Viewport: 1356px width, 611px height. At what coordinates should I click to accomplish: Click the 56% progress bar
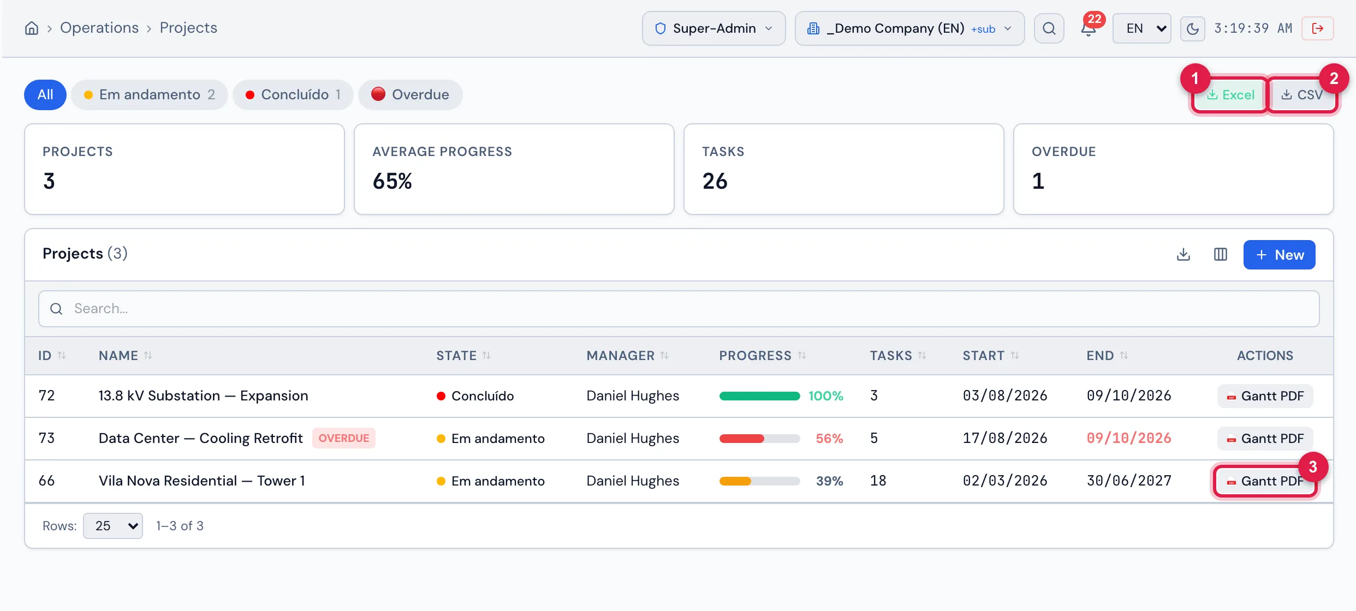[x=759, y=439]
